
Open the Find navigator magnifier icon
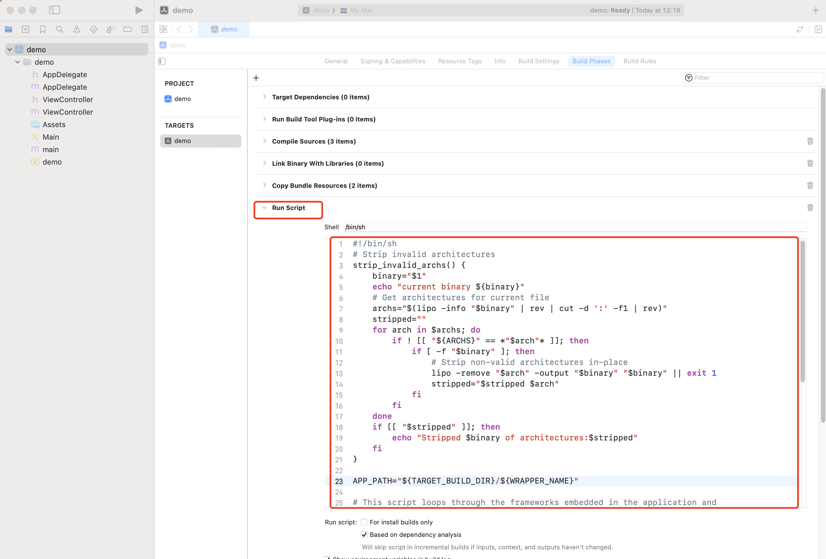pos(59,30)
